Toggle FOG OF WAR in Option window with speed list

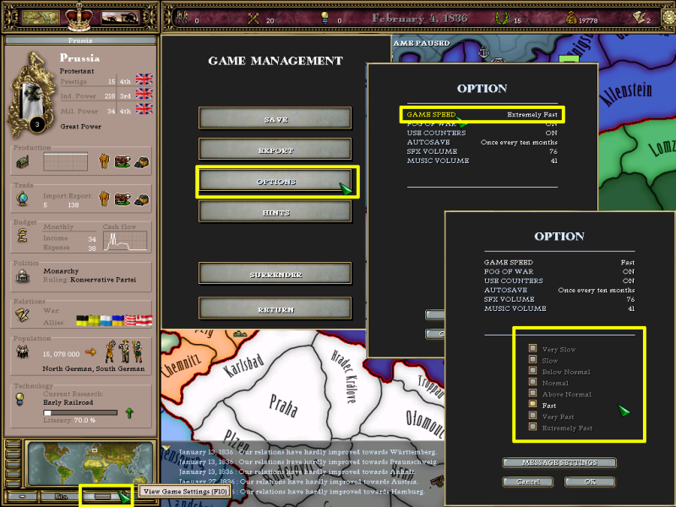[559, 271]
